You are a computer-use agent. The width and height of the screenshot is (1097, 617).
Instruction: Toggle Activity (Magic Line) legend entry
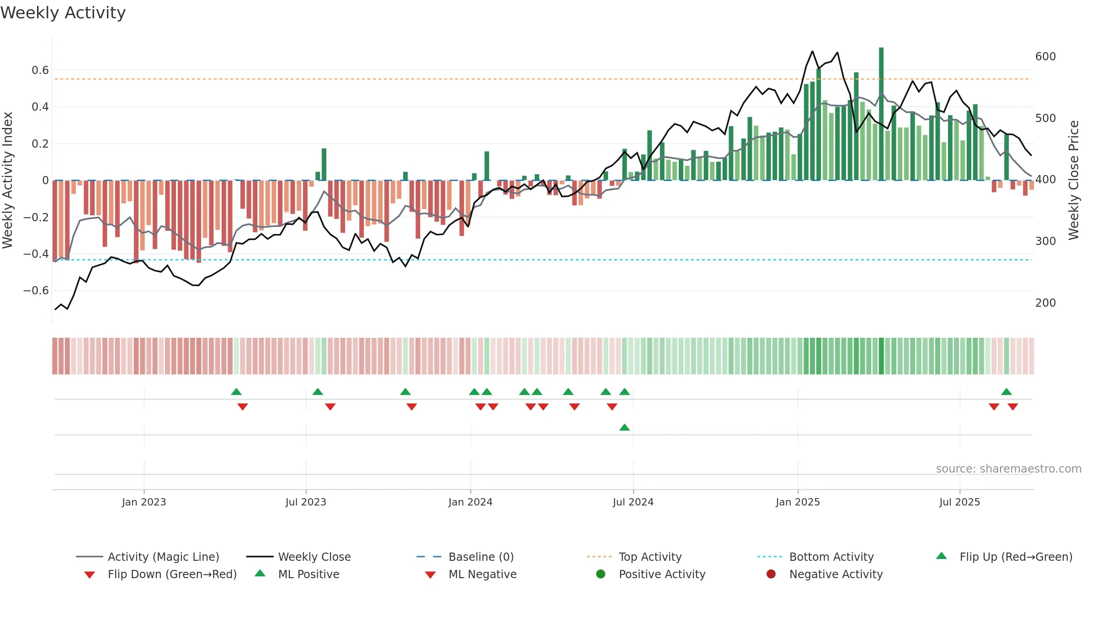click(x=148, y=557)
